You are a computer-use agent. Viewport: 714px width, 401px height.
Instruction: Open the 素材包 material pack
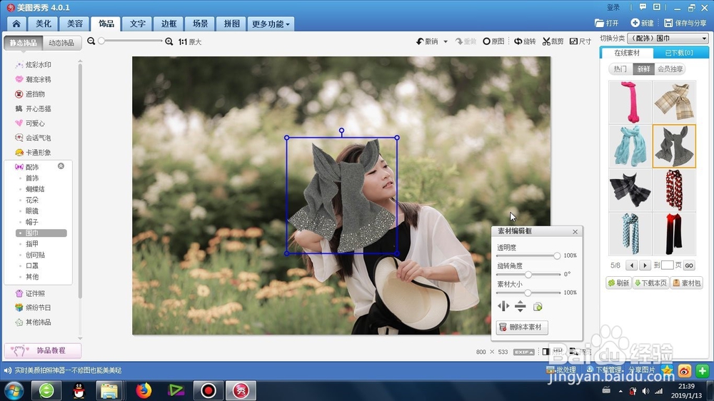pyautogui.click(x=687, y=283)
